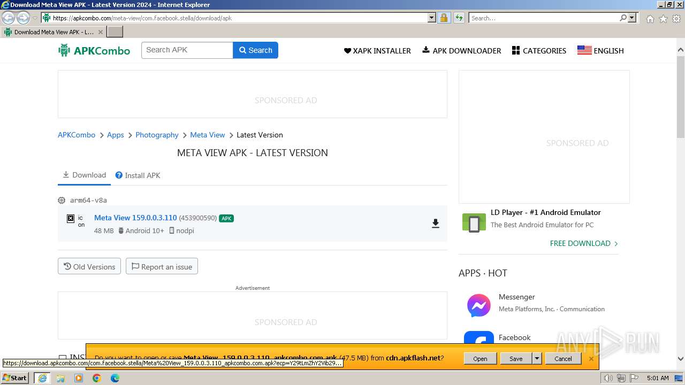The image size is (685, 385).
Task: Open the XAPK INSTALLER page
Action: point(377,51)
